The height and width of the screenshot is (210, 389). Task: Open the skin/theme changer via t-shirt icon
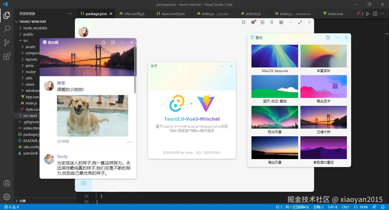243,22
